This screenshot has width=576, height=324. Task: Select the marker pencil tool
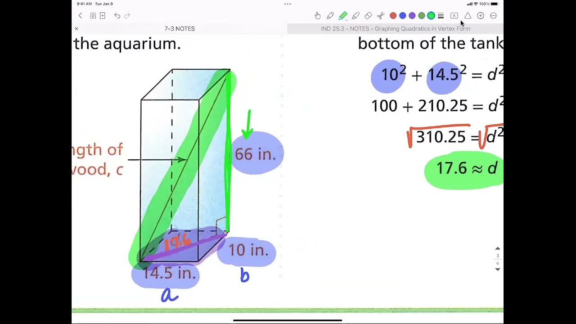[x=355, y=16]
